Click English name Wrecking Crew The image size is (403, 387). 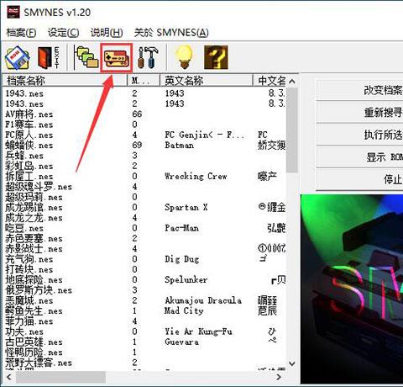pyautogui.click(x=196, y=177)
